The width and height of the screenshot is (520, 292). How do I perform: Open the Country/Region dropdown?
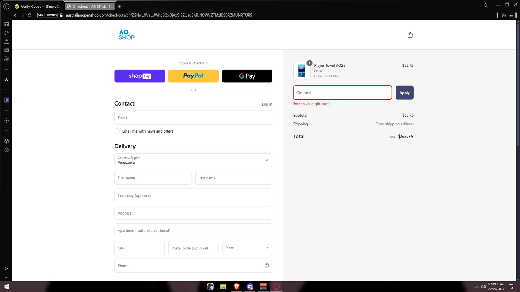[193, 160]
